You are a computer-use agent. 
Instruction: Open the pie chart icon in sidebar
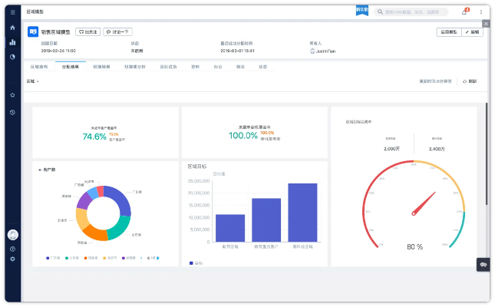click(12, 57)
